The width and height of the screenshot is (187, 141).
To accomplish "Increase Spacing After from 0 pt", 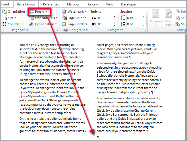I will click(x=144, y=23).
